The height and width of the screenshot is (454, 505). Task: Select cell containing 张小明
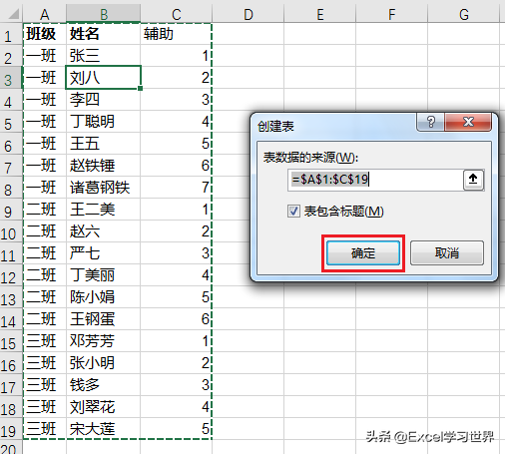104,363
